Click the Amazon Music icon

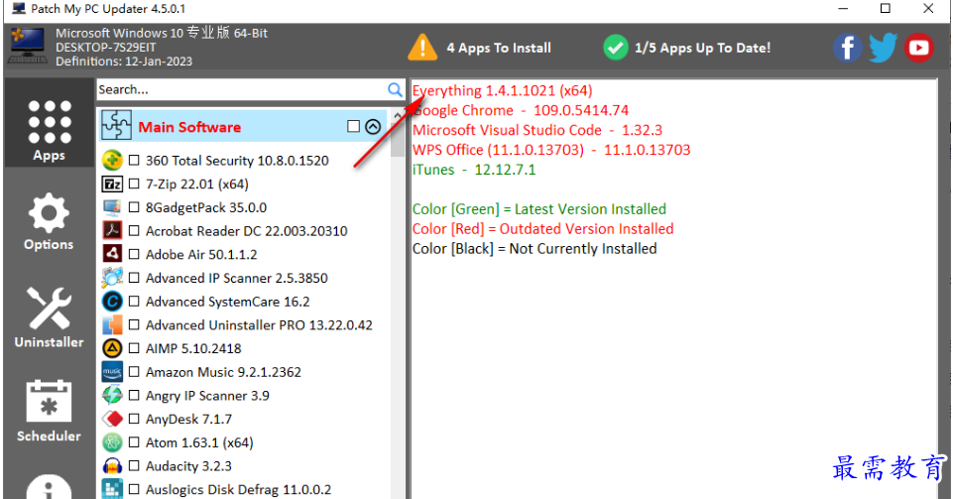coord(112,372)
